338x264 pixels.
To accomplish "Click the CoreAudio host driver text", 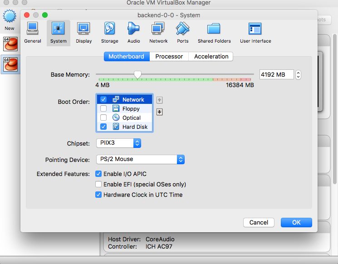I will (x=160, y=239).
